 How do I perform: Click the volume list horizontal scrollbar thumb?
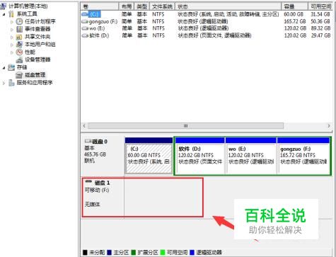tap(186, 126)
